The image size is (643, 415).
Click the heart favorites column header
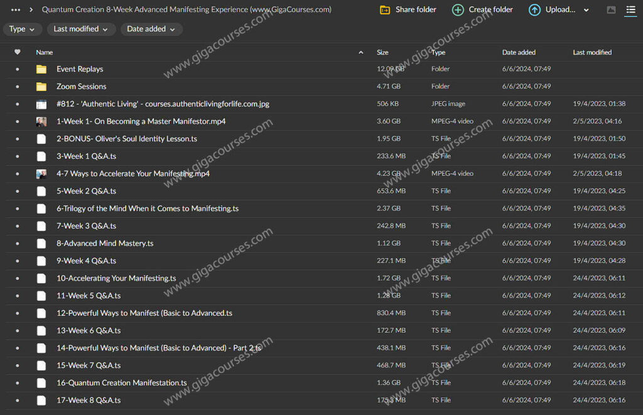[18, 52]
